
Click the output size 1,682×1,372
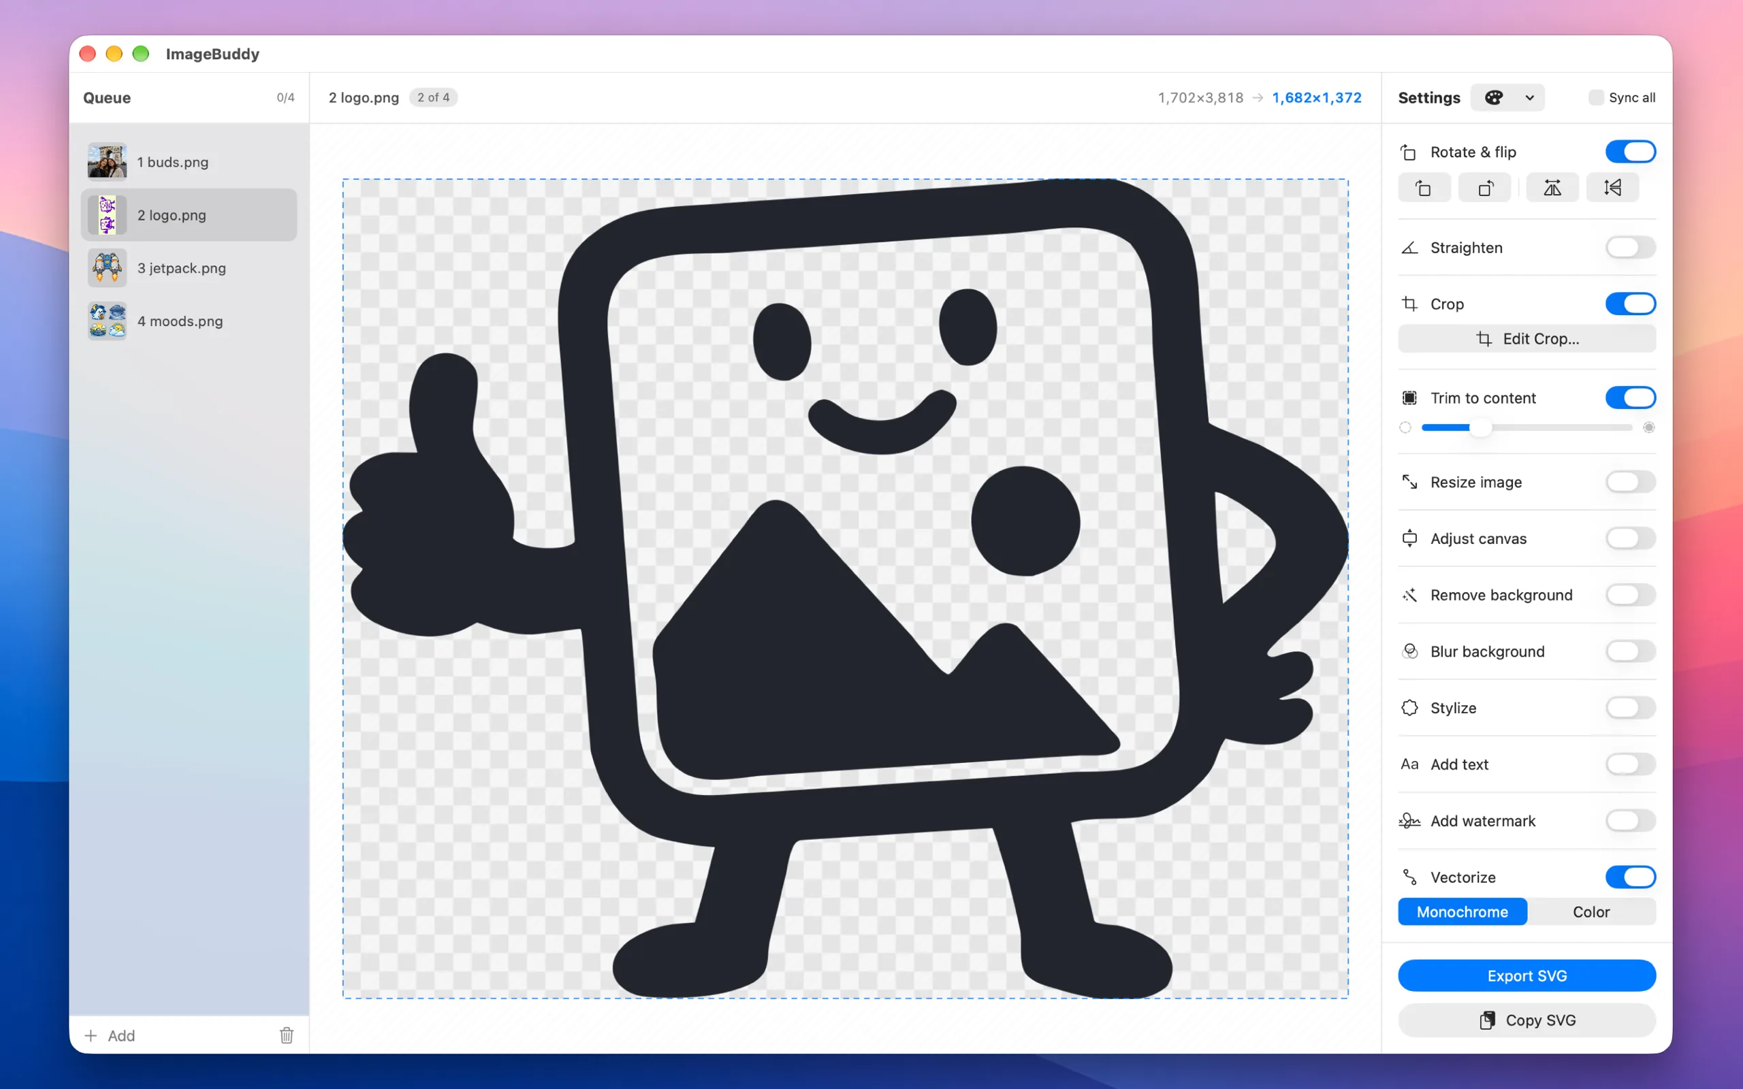pos(1317,97)
